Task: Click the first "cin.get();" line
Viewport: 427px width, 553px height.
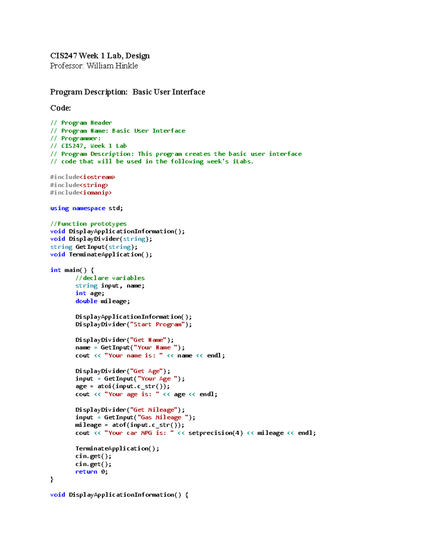Action: pyautogui.click(x=94, y=456)
